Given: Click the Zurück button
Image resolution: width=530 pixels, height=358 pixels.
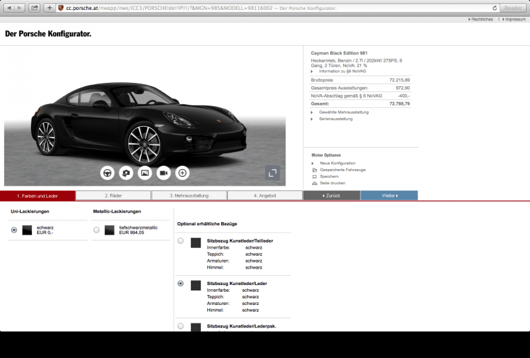Looking at the screenshot, I should tap(332, 196).
